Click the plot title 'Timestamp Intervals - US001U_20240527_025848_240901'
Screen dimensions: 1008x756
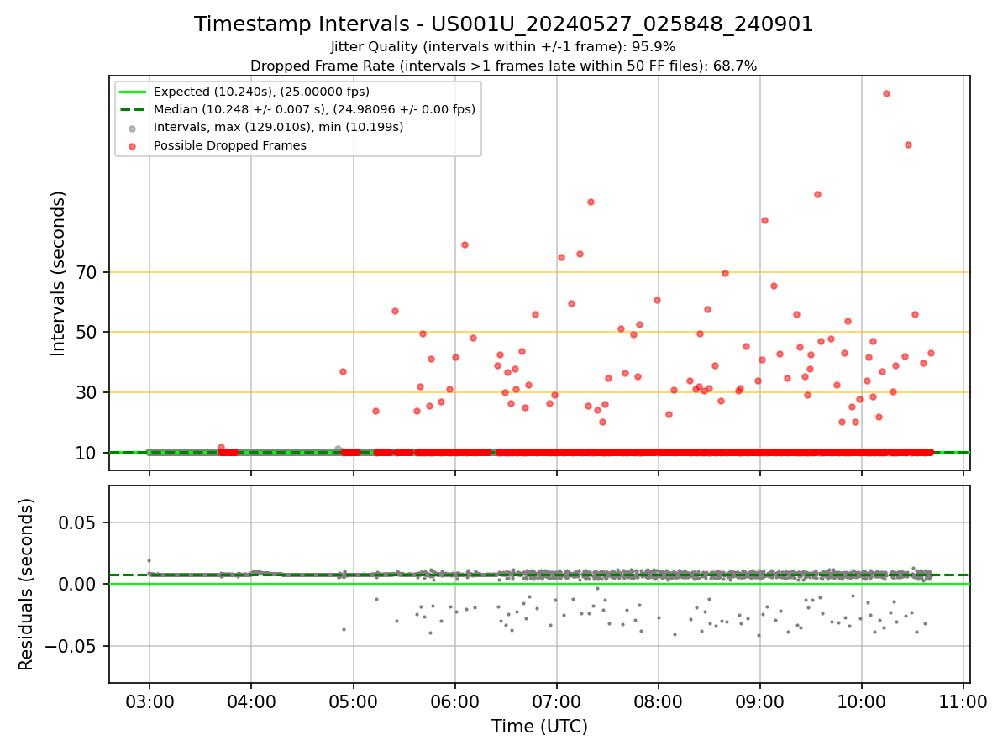[x=504, y=24]
